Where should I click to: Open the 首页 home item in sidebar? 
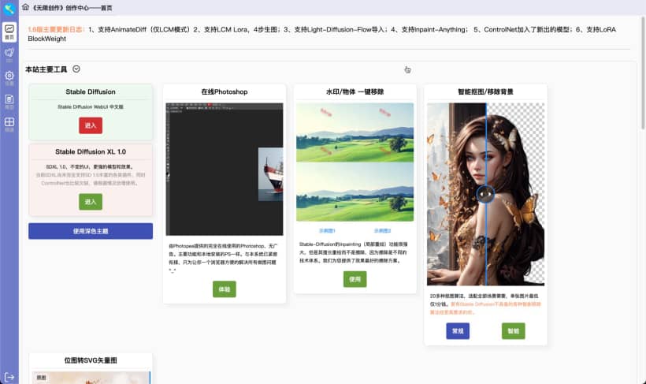coord(9,32)
